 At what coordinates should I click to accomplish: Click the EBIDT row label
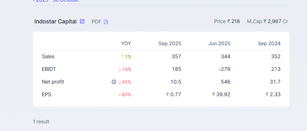49,69
